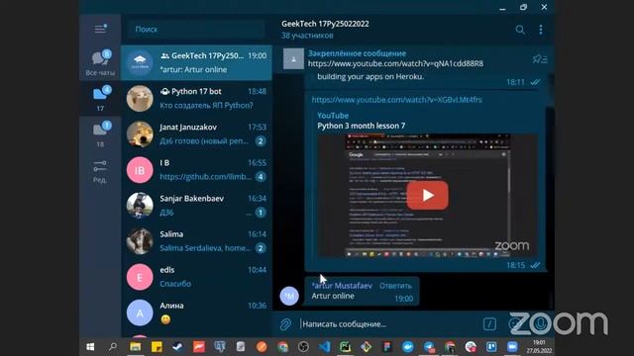Click the pink E avatar of edls

click(x=140, y=277)
